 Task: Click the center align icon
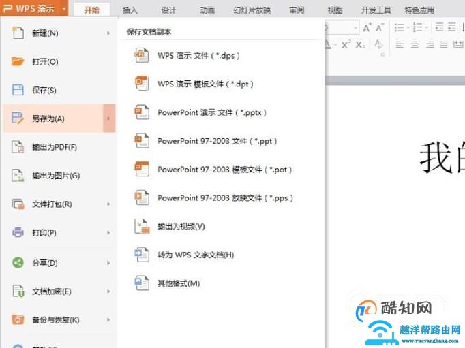[x=415, y=45]
